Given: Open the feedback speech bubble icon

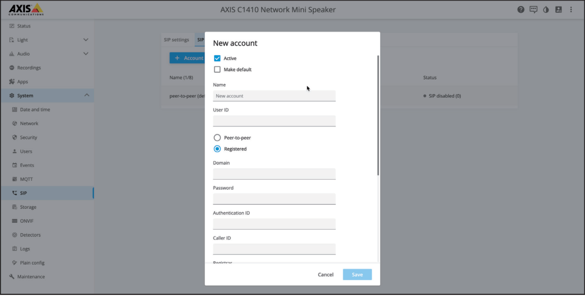Looking at the screenshot, I should 534,10.
